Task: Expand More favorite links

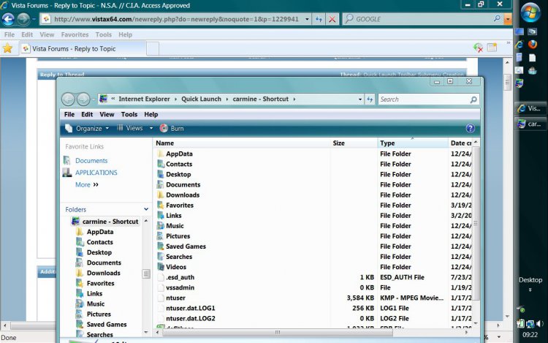Action: tap(87, 184)
